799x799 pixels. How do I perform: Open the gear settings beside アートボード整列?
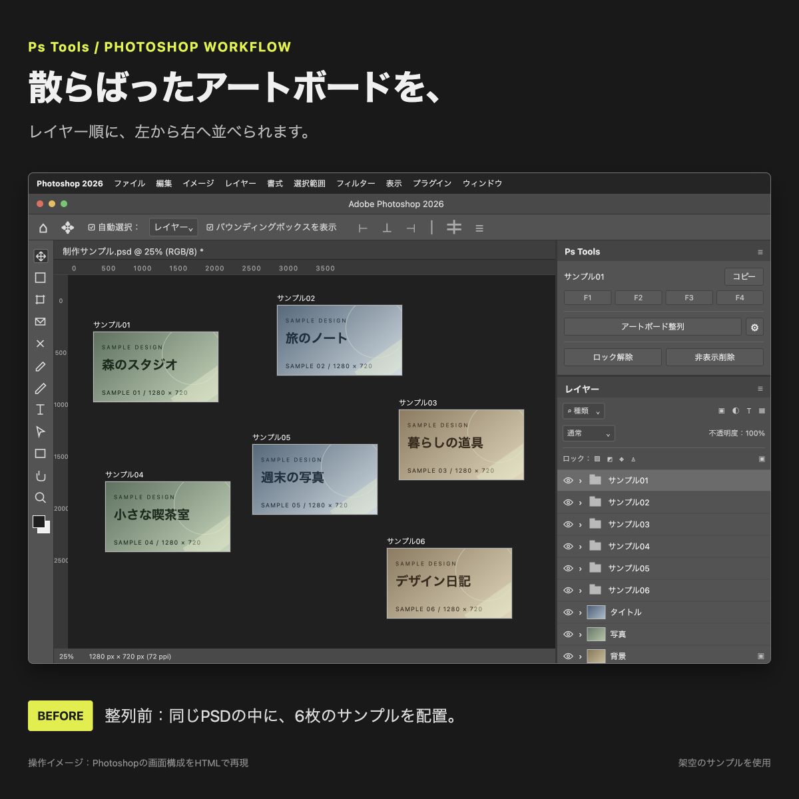pos(754,327)
